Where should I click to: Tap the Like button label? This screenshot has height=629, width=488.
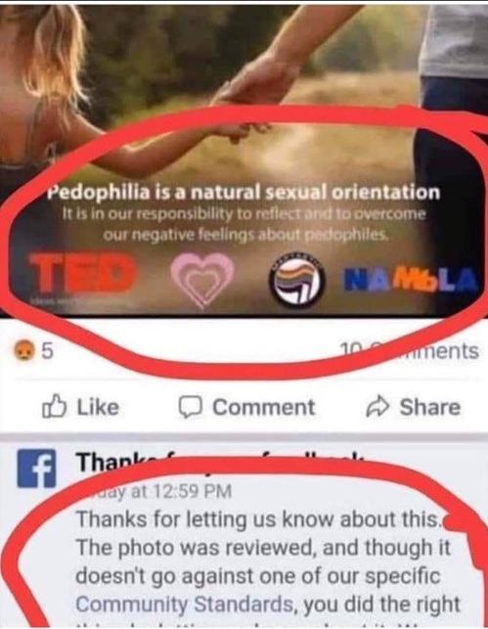[x=98, y=407]
